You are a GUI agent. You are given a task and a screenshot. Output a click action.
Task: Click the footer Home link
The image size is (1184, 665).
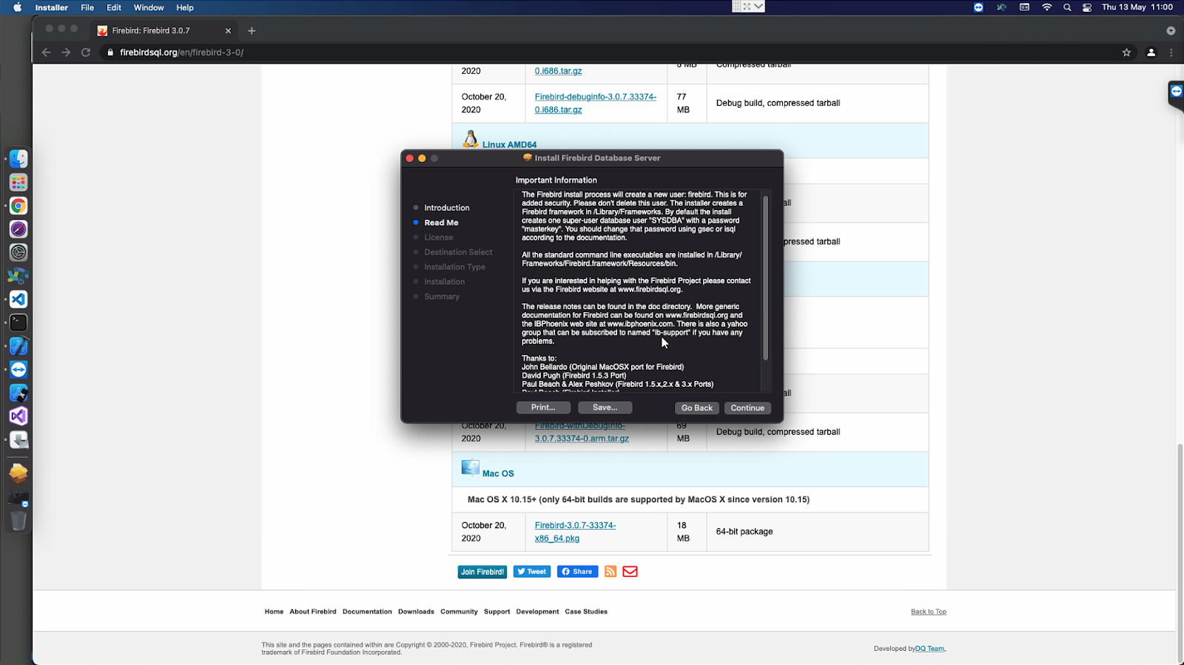(274, 612)
